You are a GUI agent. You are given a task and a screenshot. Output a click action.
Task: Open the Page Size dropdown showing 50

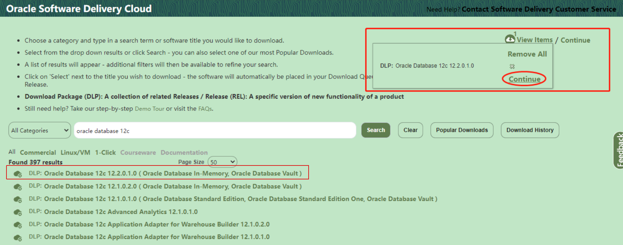tap(222, 162)
